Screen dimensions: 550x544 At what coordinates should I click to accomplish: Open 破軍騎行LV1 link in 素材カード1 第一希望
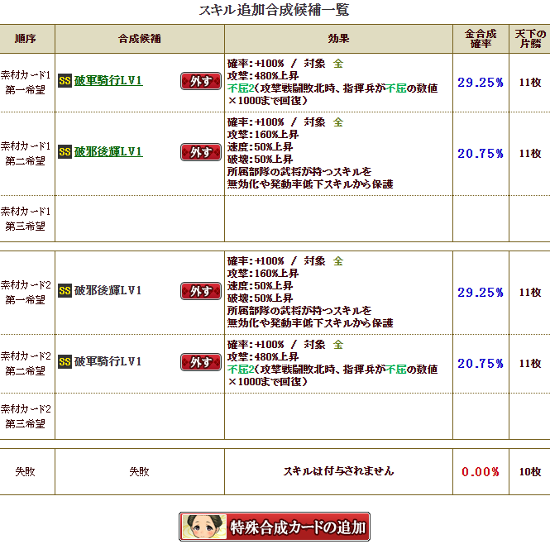coord(108,81)
